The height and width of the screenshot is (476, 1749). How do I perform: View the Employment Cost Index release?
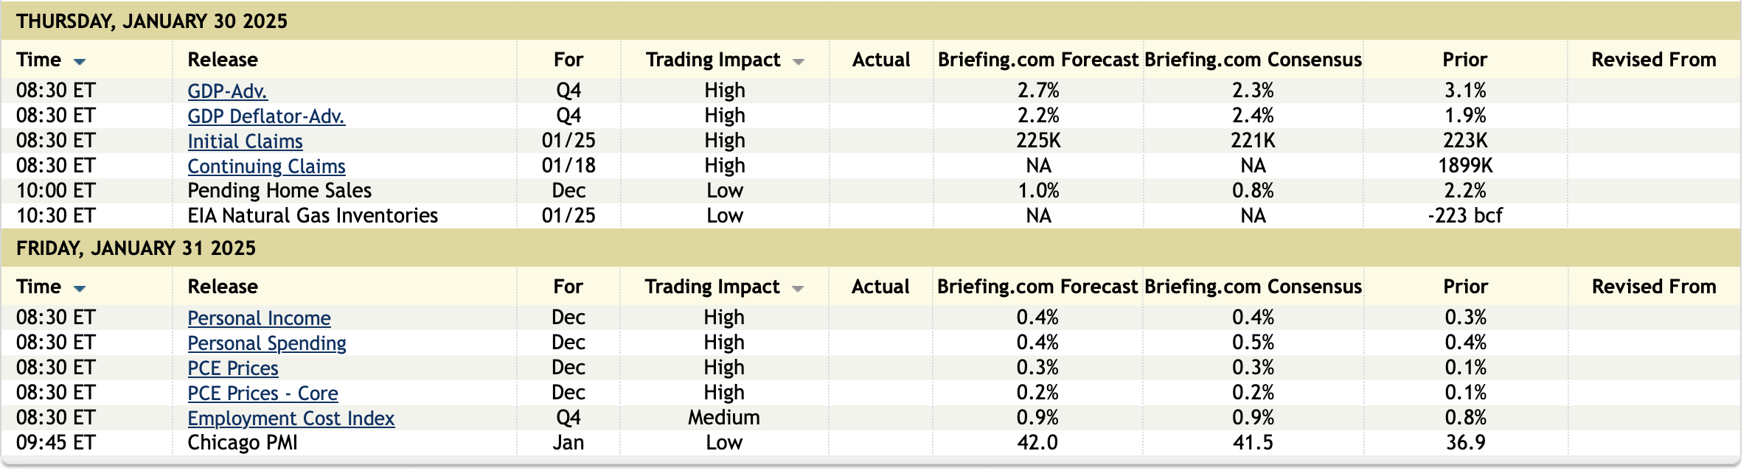click(x=291, y=419)
